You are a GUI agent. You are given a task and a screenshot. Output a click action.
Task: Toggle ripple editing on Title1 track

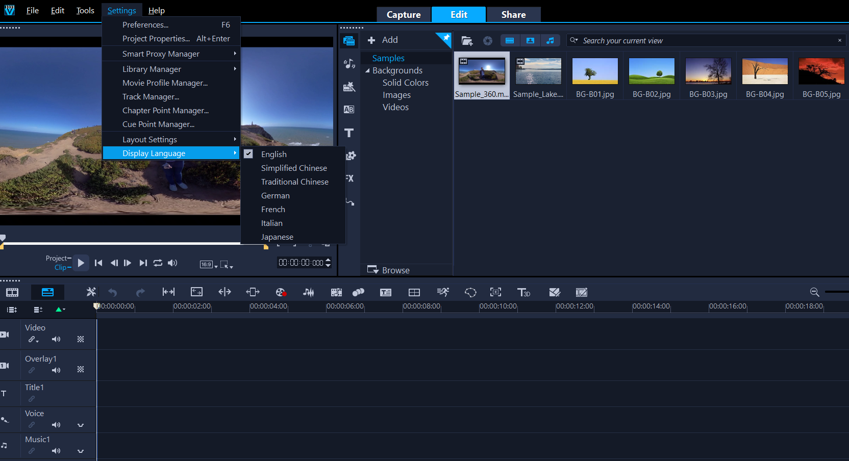coord(32,399)
